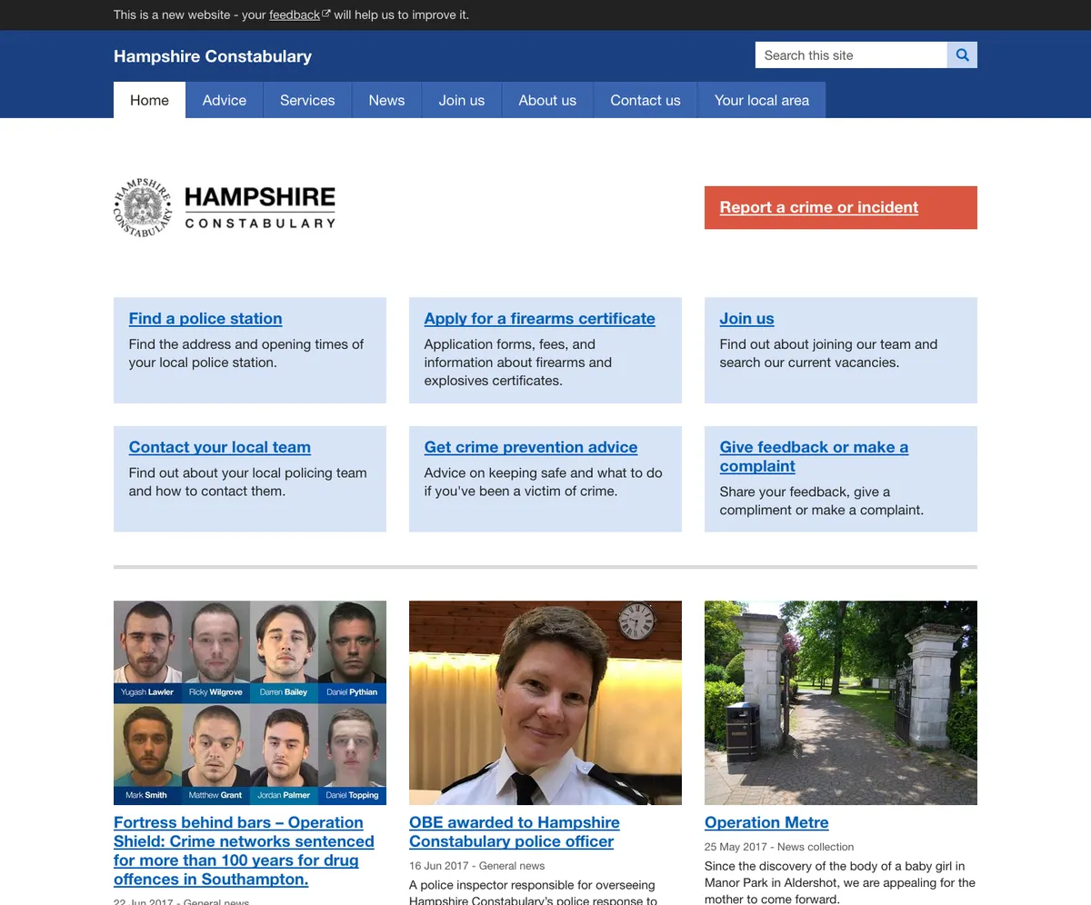
Task: Click the text 'Advice on keeping safe'
Action: (x=544, y=482)
